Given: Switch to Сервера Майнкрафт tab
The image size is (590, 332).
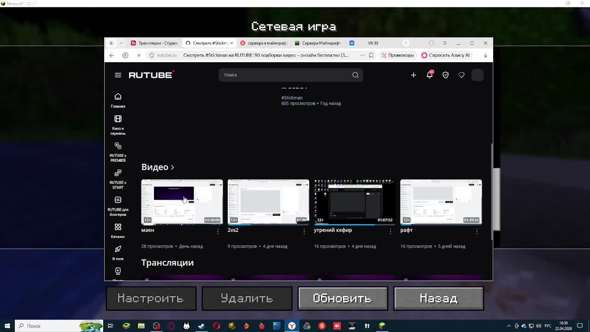Looking at the screenshot, I should (x=318, y=43).
